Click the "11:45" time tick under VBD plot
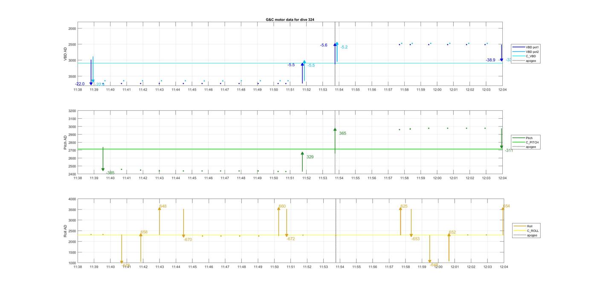Viewport: 597px width, 295px height. click(192, 90)
